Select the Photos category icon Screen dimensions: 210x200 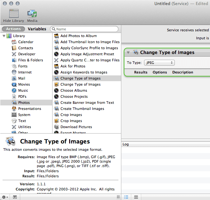pos(14,103)
